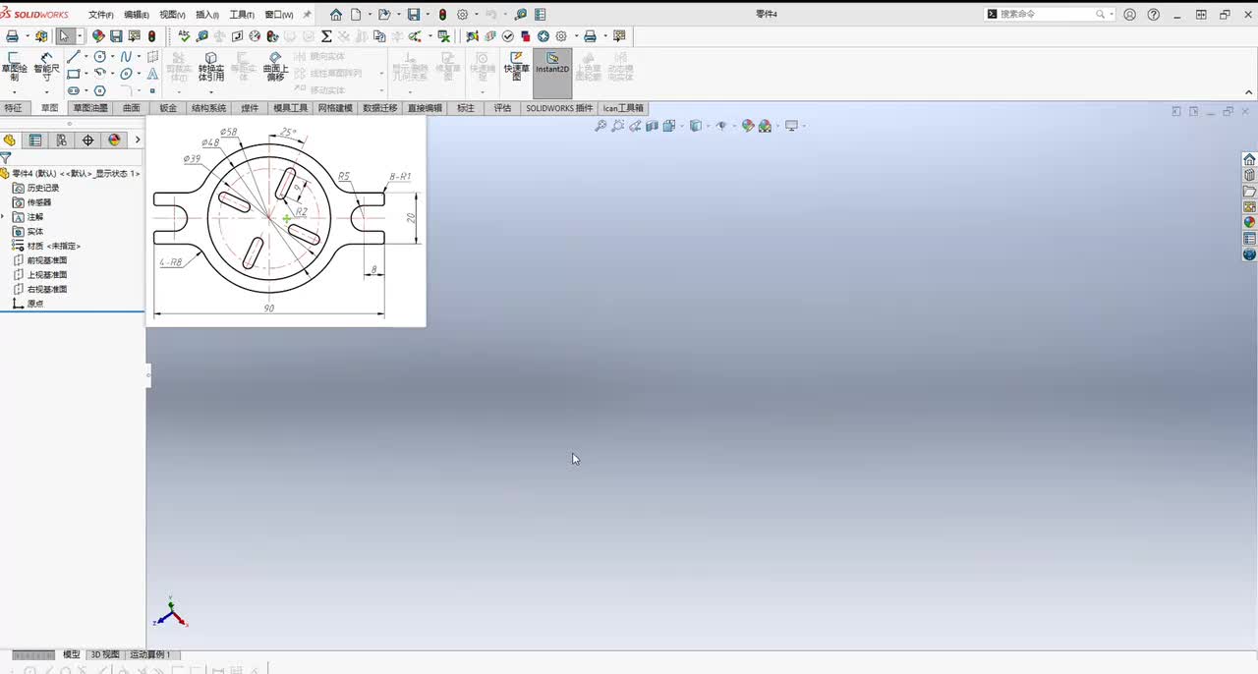Screen dimensions: 1258x674
Task: Click the reference drawing image thumbnail
Action: point(286,221)
